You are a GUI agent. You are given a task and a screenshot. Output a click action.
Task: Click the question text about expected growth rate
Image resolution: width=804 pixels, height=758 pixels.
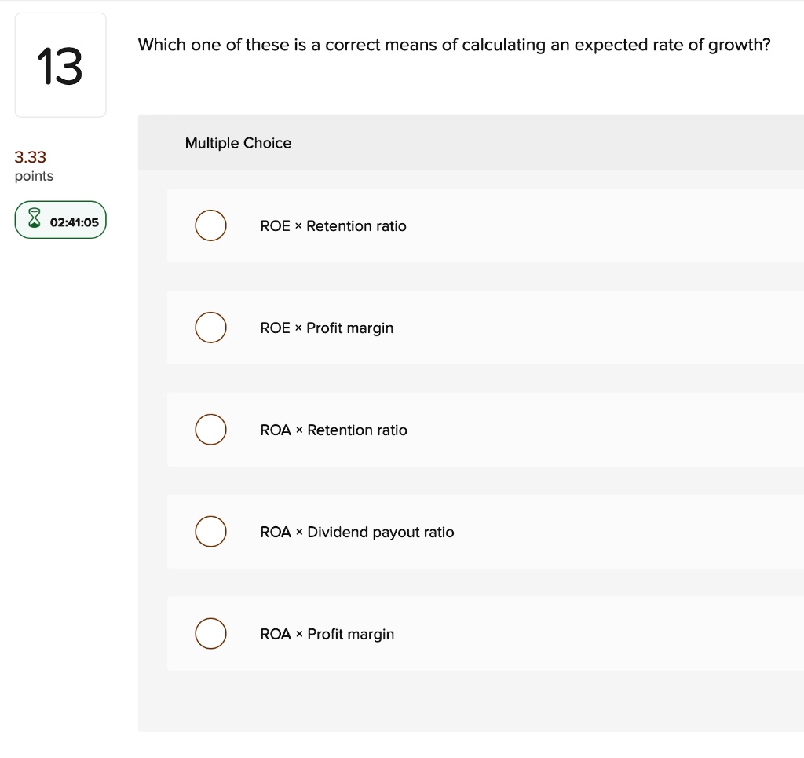pyautogui.click(x=454, y=45)
